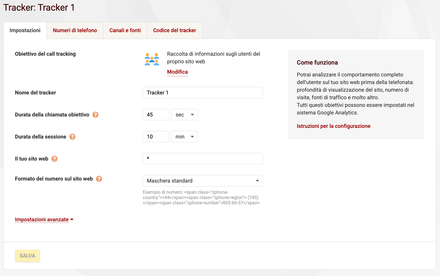Click the website field containing an asterisk

point(203,159)
